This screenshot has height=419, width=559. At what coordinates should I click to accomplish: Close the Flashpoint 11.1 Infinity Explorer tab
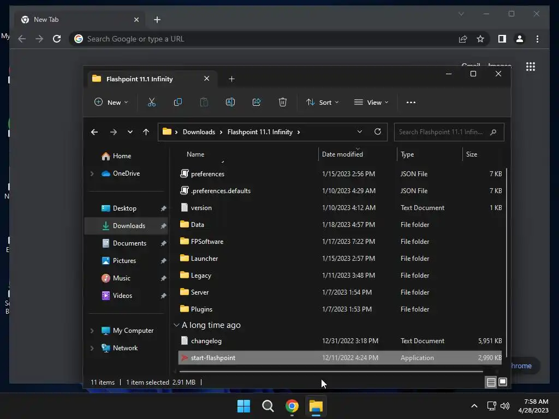[206, 79]
